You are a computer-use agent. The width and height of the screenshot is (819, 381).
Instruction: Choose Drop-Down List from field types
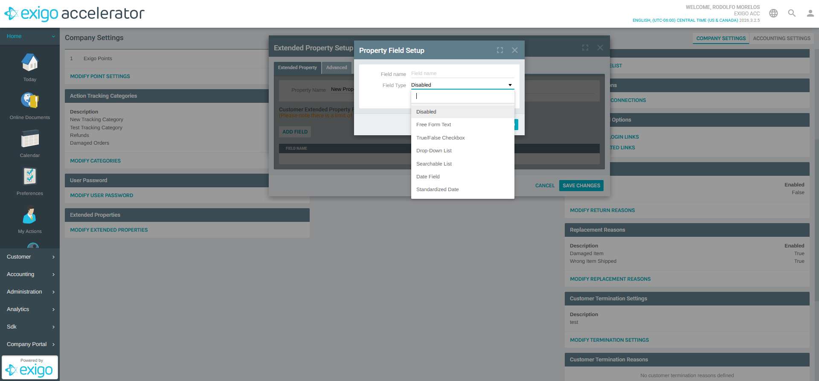434,151
